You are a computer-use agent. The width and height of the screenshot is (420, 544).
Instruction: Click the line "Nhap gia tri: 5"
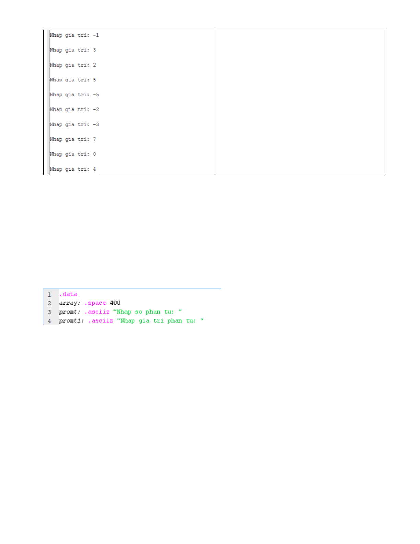(x=73, y=80)
